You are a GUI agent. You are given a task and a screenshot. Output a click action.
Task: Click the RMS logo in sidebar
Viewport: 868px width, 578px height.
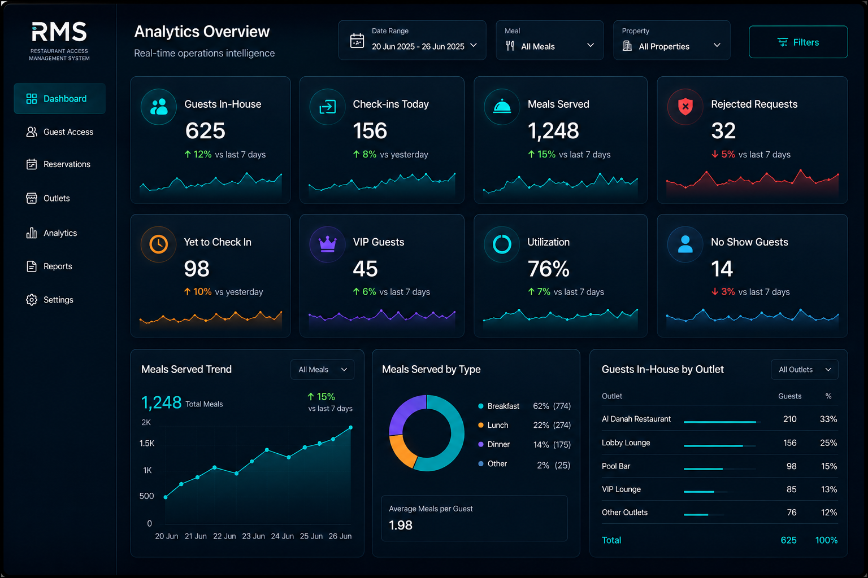pos(59,41)
